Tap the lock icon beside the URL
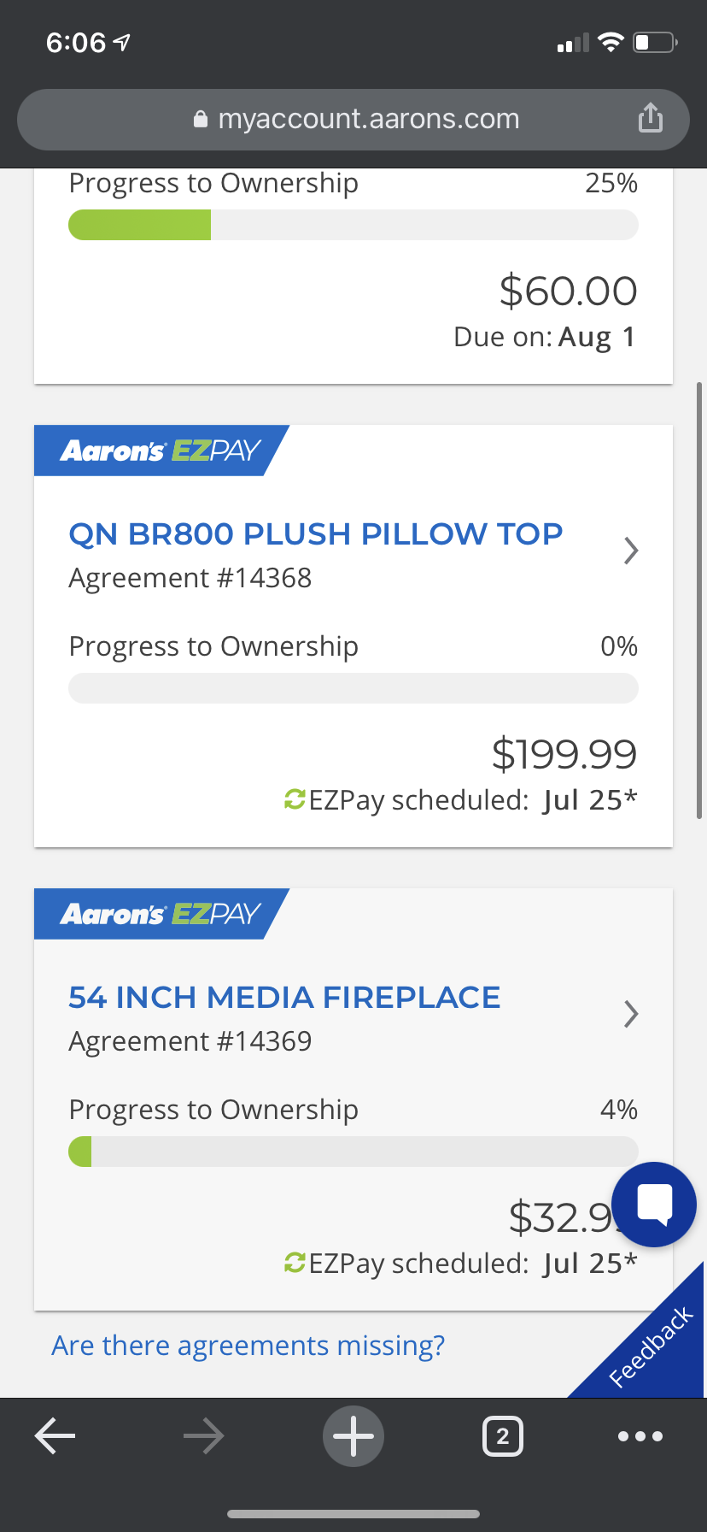The image size is (707, 1532). tap(201, 119)
